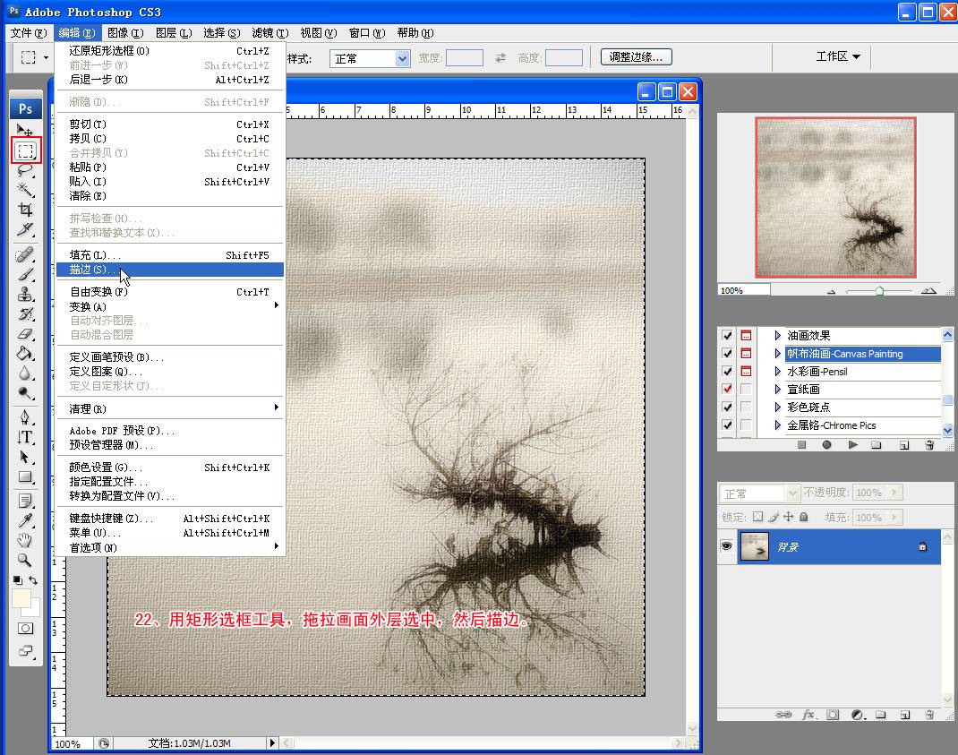Adjust the Navigator zoom slider
The height and width of the screenshot is (755, 958).
point(879,291)
